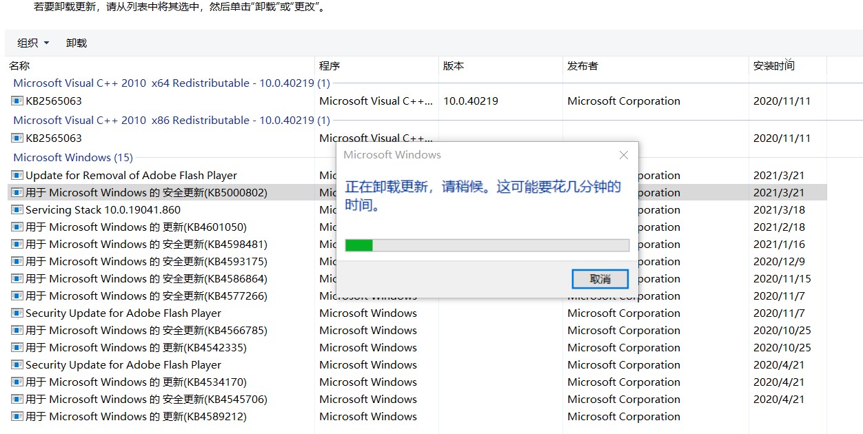The image size is (863, 434).
Task: Click the 2021/2/18 install date cell
Action: [780, 227]
